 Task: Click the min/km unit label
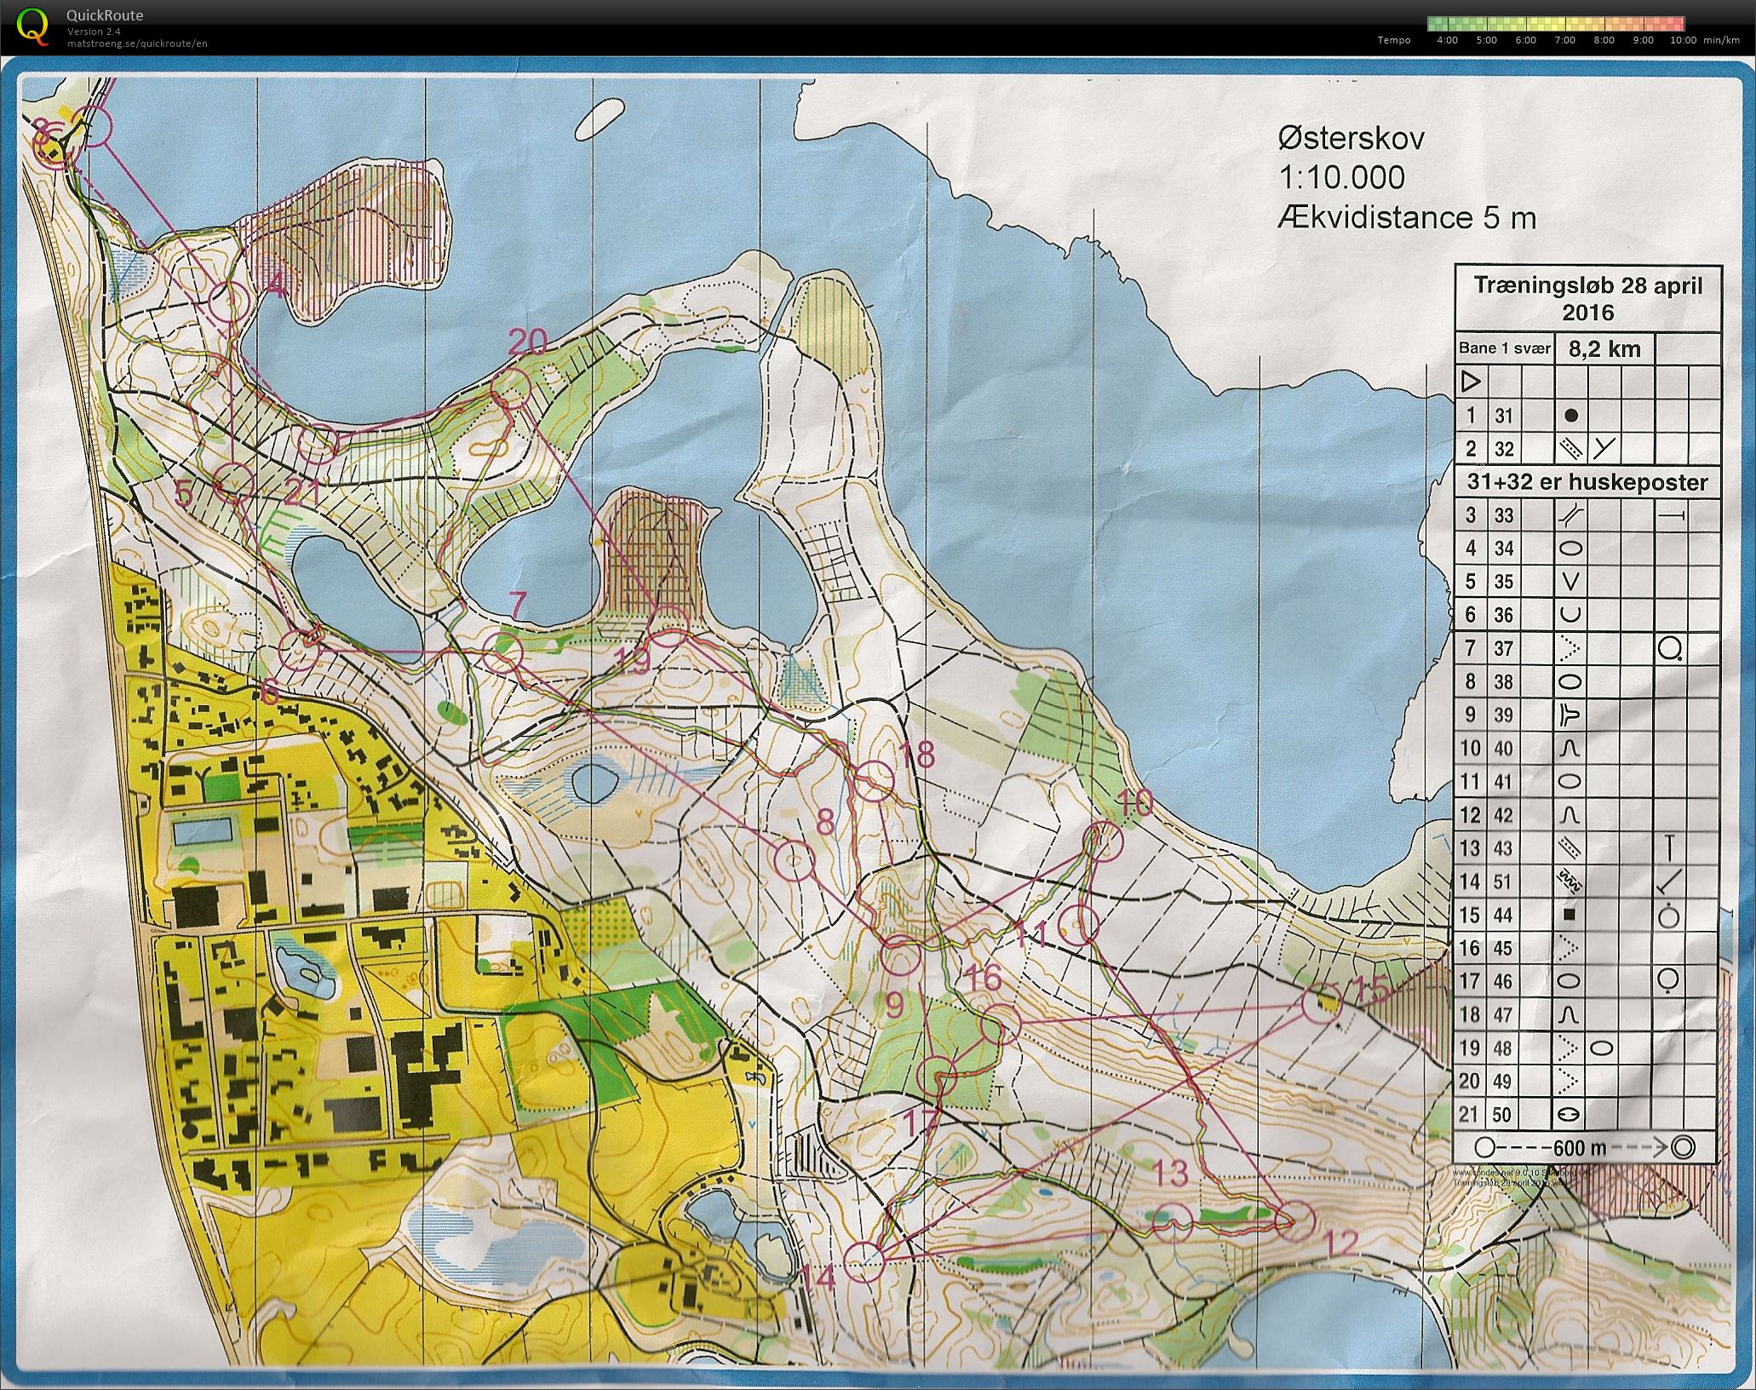point(1721,40)
